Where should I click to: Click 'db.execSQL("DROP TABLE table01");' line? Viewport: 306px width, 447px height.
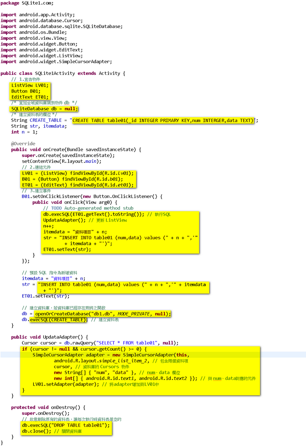pyautogui.click(x=66, y=425)
